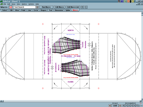
Task: Click the Text Search macro name field
Action: point(24,7)
